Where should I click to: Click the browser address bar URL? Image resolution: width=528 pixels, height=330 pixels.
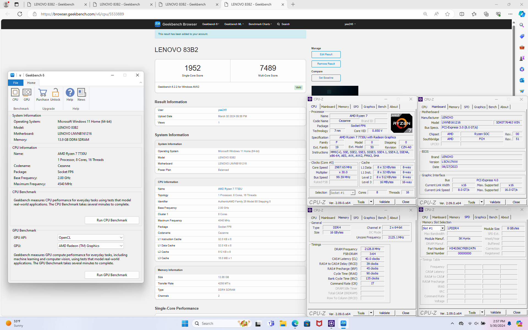[82, 14]
